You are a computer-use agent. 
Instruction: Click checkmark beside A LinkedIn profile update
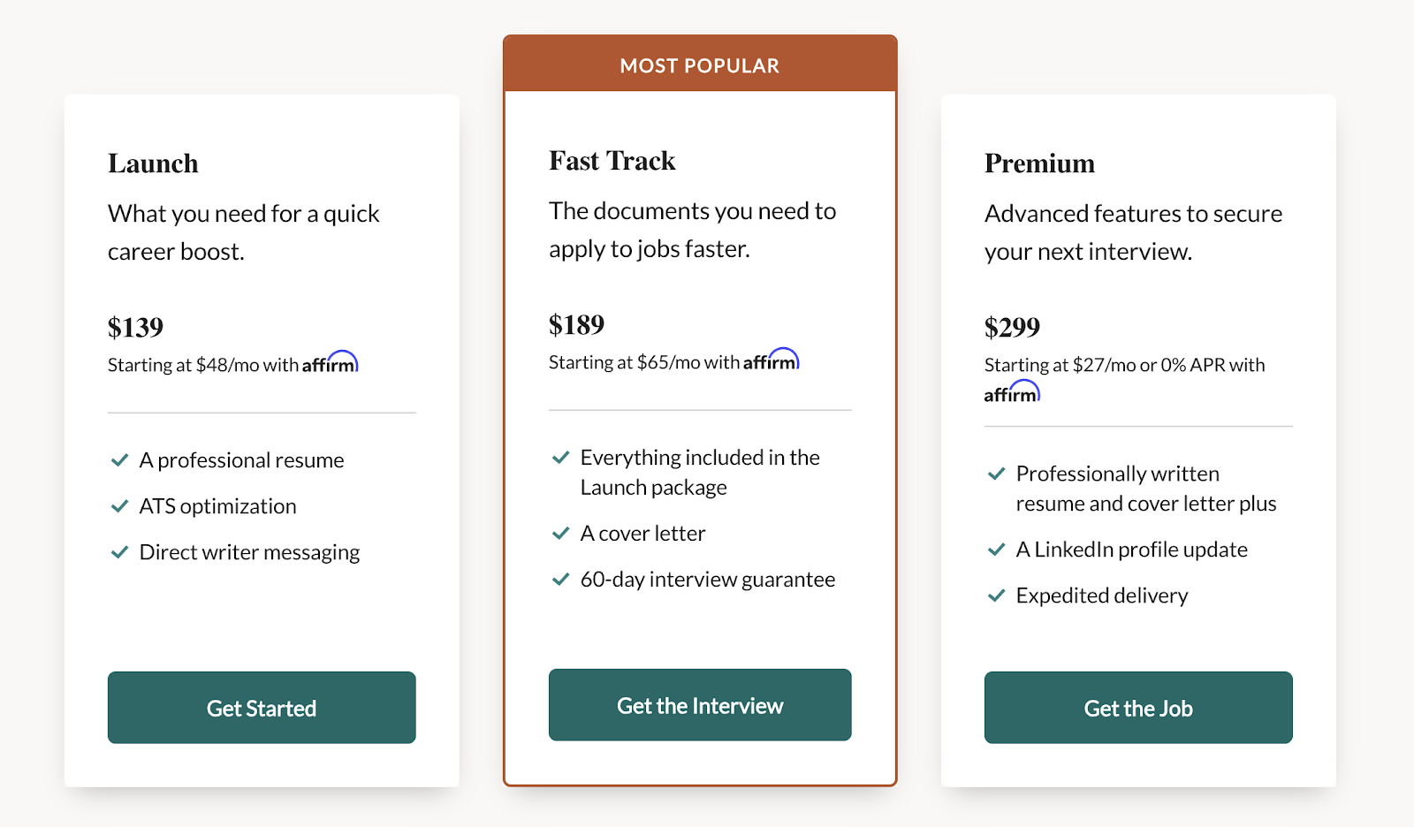point(996,550)
